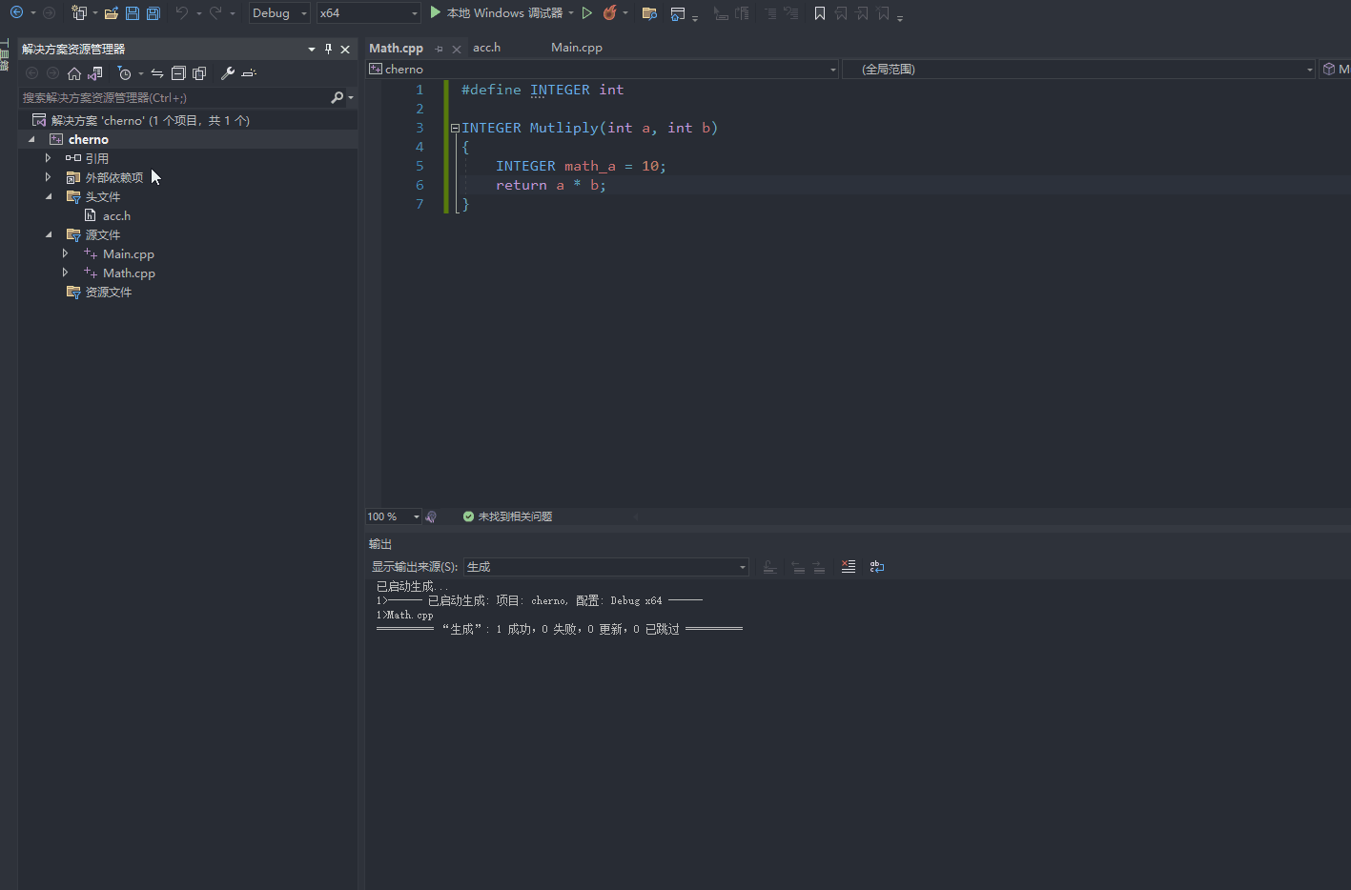1351x890 pixels.
Task: Open the debugger target dropdown arrow
Action: 571,13
